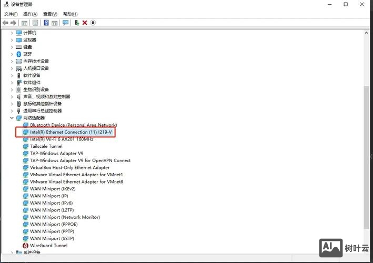Expand the 通用串行总线控制器 node
This screenshot has width=373, height=263.
click(12, 111)
